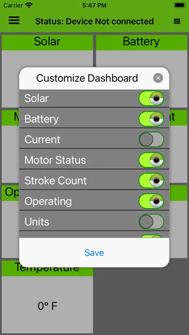
Task: Save the dashboard customization
Action: tap(94, 253)
